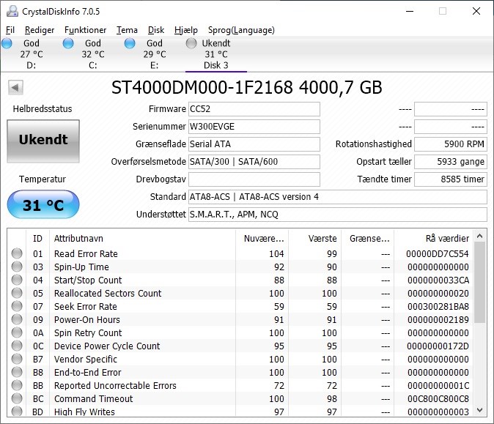Click status icon for Command Timeout row

(17, 398)
